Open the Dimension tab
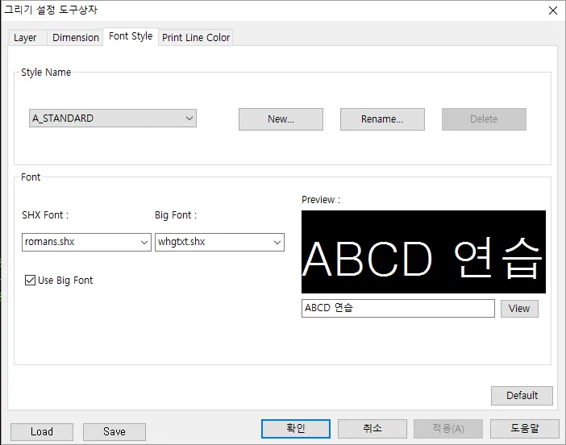Viewport: 566px width, 445px height. click(x=76, y=38)
